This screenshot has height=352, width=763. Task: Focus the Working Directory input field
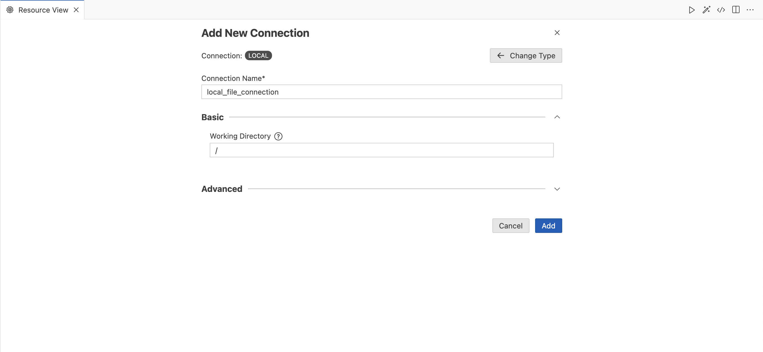(381, 150)
